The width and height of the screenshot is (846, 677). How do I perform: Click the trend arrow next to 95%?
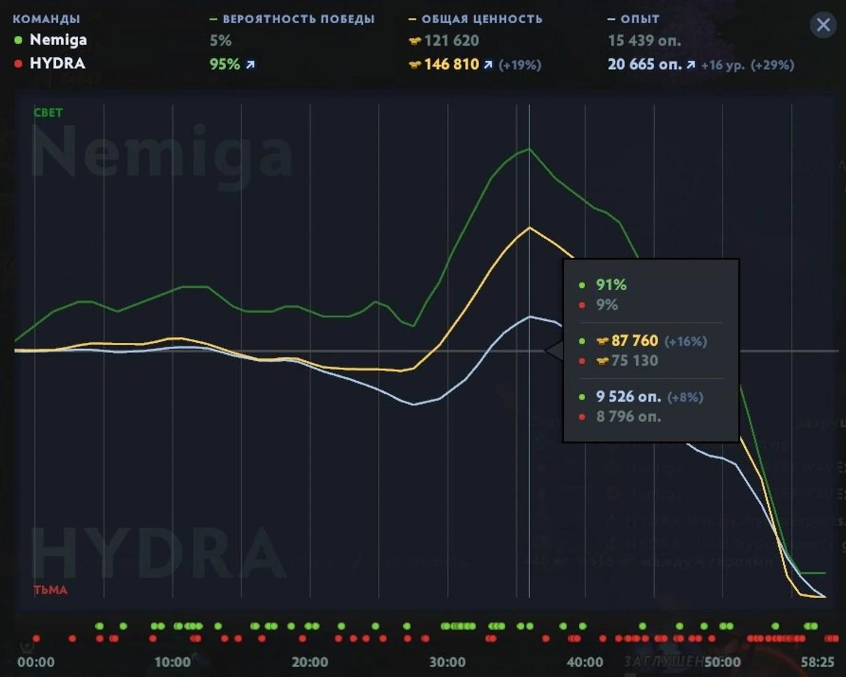click(x=250, y=64)
